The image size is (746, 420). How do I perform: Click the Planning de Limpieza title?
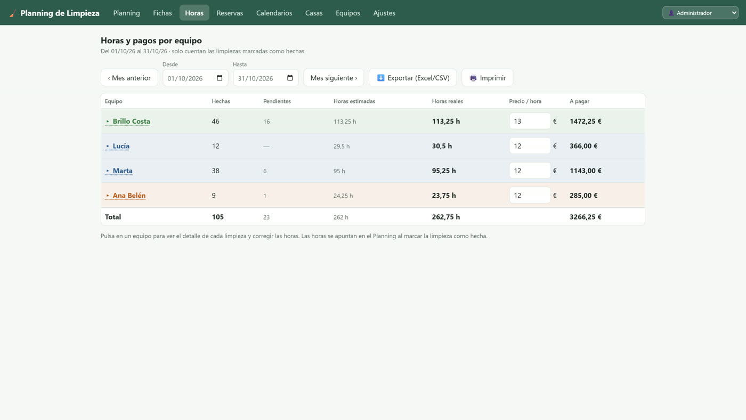[60, 13]
